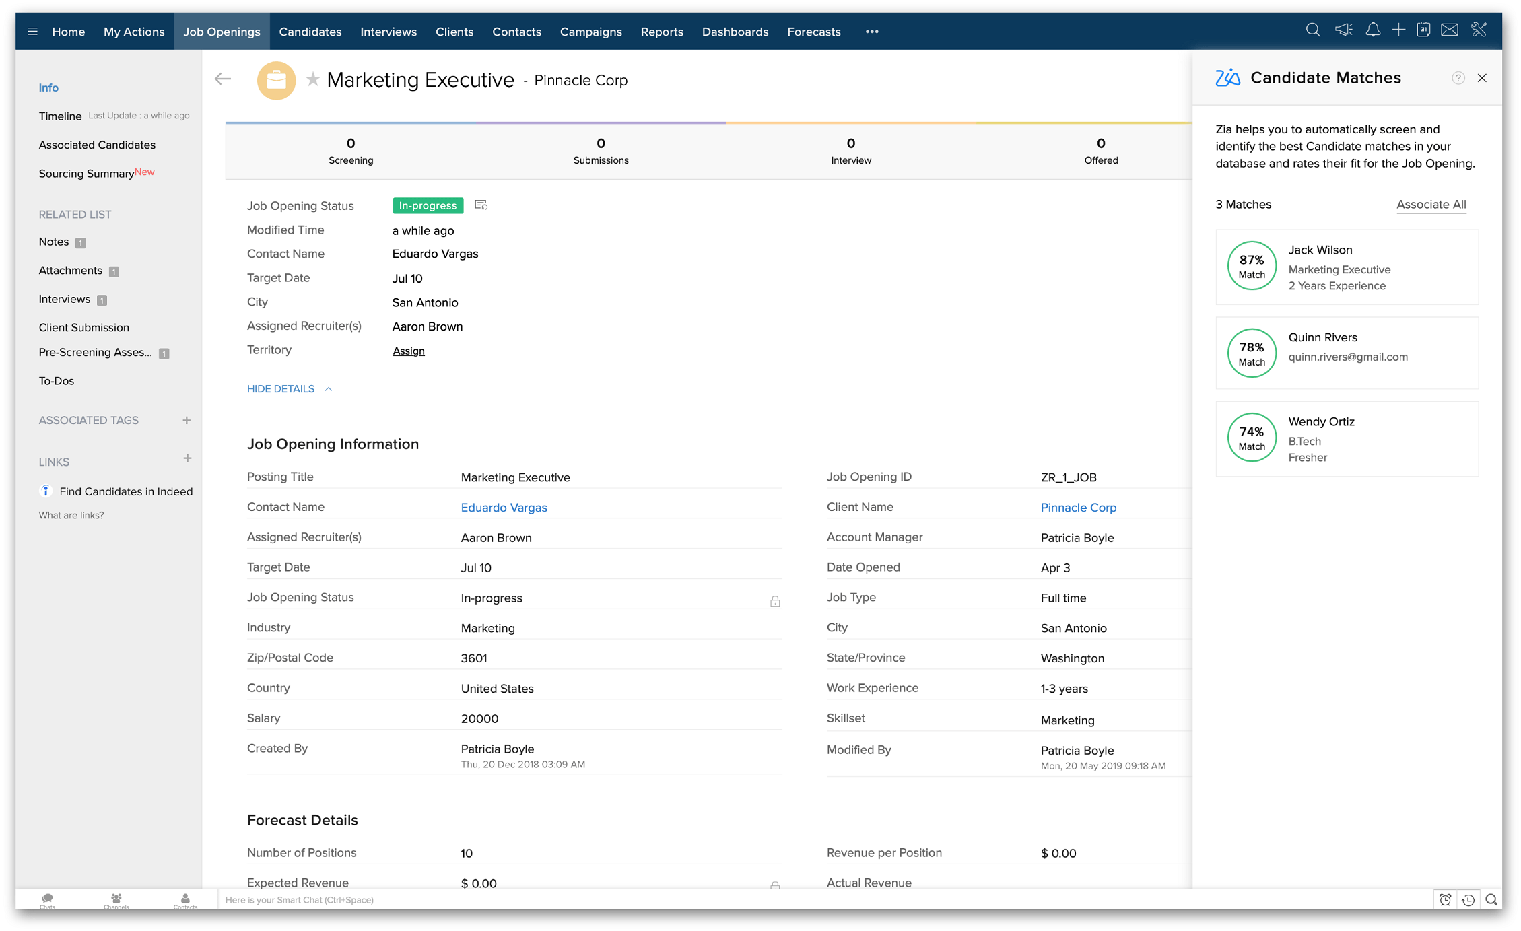Click the announcements megaphone icon
Screen dimensions: 1521x931
click(x=1344, y=30)
